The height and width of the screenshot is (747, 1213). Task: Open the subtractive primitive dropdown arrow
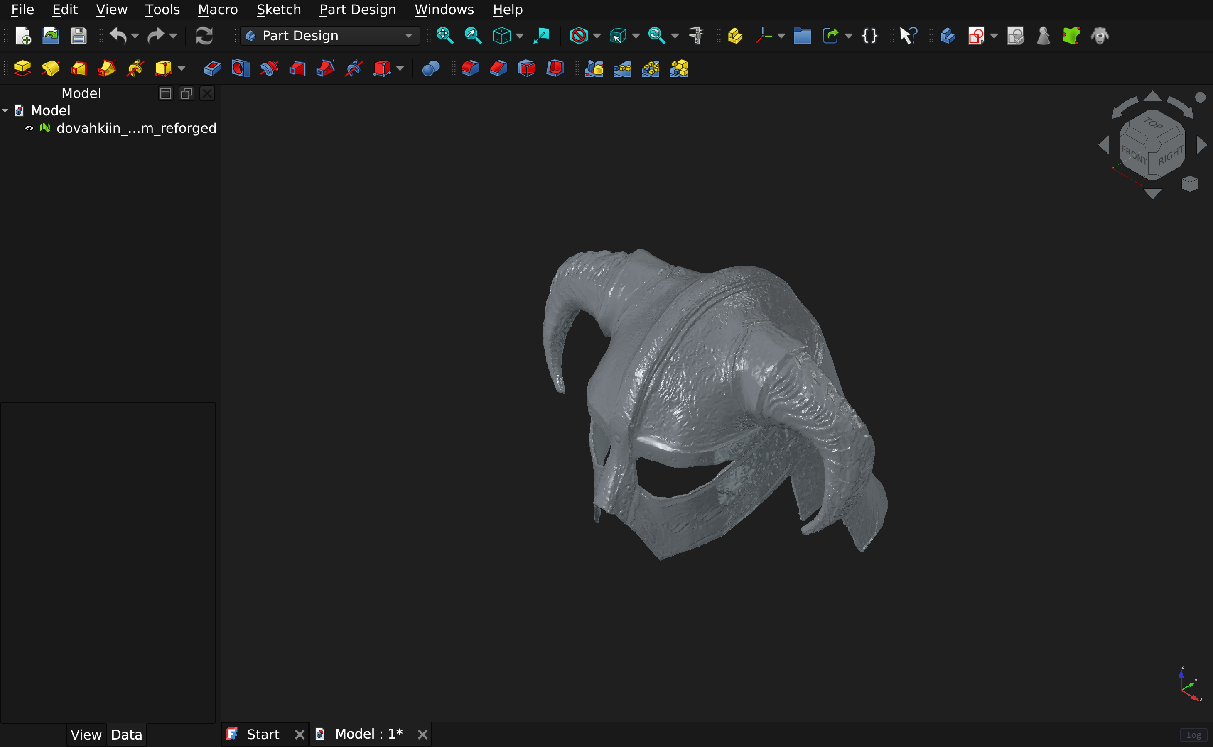[400, 68]
